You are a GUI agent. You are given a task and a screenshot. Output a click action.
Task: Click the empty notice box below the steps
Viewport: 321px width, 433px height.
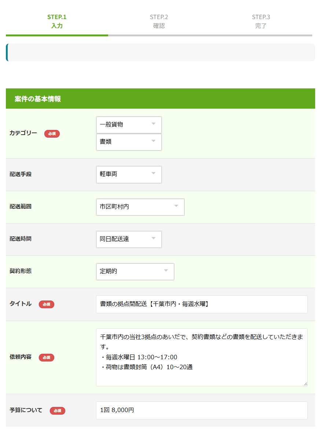[160, 52]
